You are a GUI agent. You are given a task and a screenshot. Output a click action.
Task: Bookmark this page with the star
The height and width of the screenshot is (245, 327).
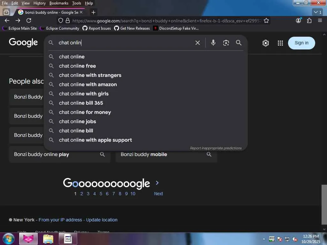266,20
